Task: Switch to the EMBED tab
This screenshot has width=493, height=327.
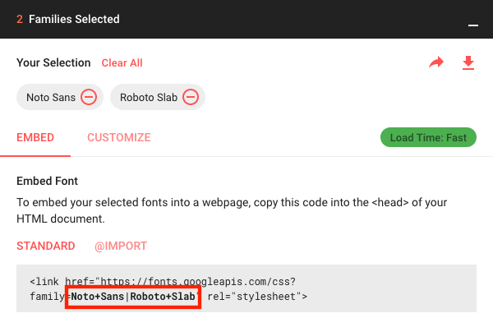Action: tap(35, 137)
